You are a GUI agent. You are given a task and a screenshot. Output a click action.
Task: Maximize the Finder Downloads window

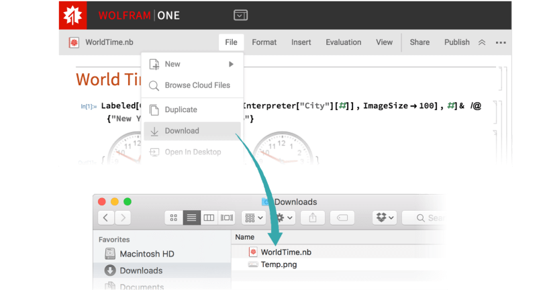[x=128, y=201]
